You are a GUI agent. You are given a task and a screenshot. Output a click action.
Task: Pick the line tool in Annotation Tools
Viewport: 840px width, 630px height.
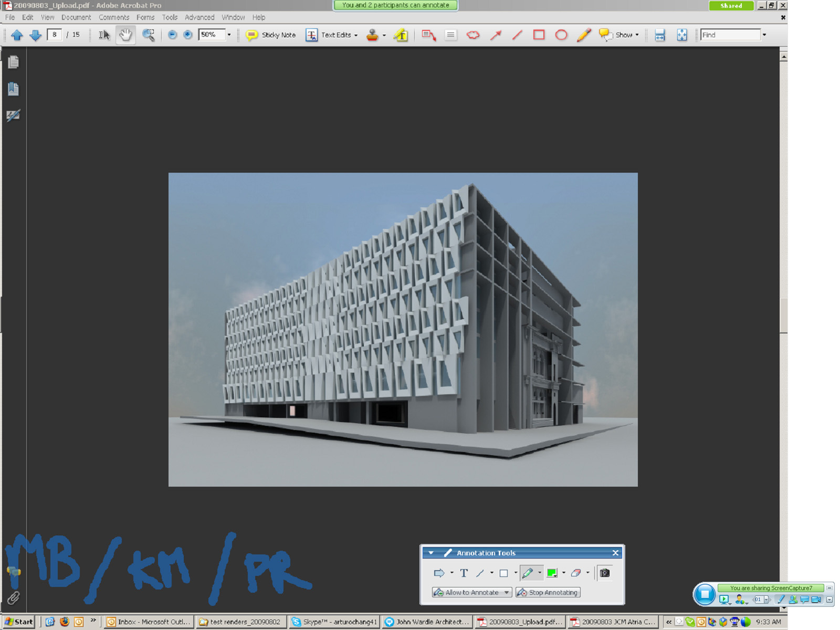[480, 573]
